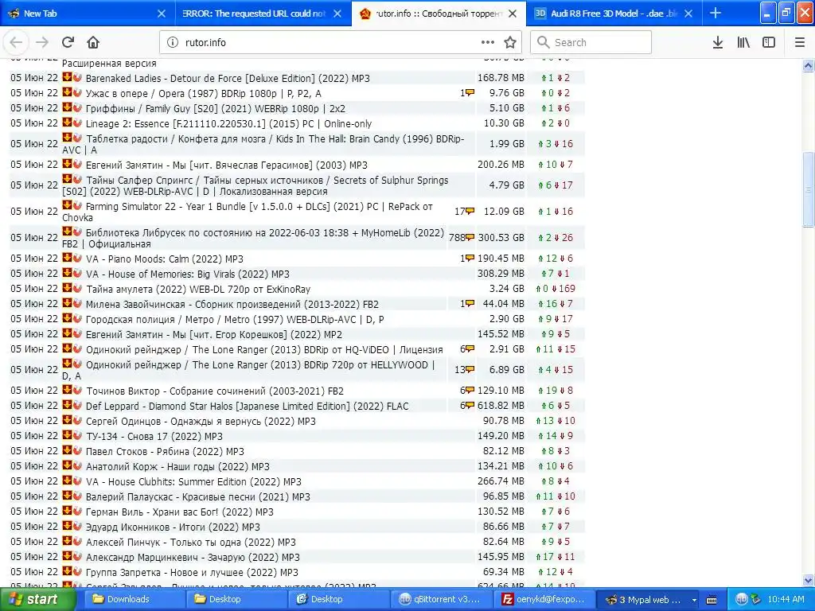The width and height of the screenshot is (815, 611).
Task: Click download icon for ТУ-134 - Снова 17
Action: click(67, 435)
